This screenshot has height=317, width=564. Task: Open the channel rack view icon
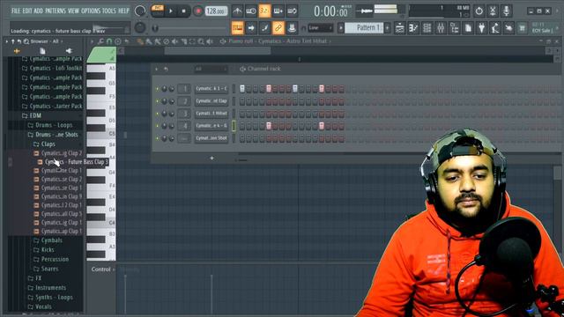pyautogui.click(x=427, y=27)
